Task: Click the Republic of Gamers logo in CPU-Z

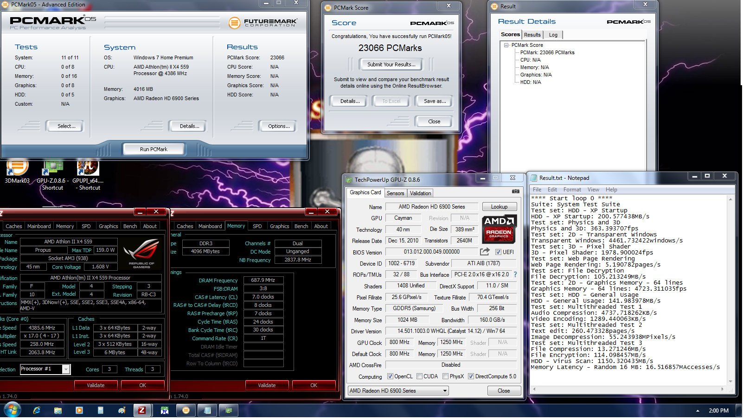Action: (x=141, y=254)
